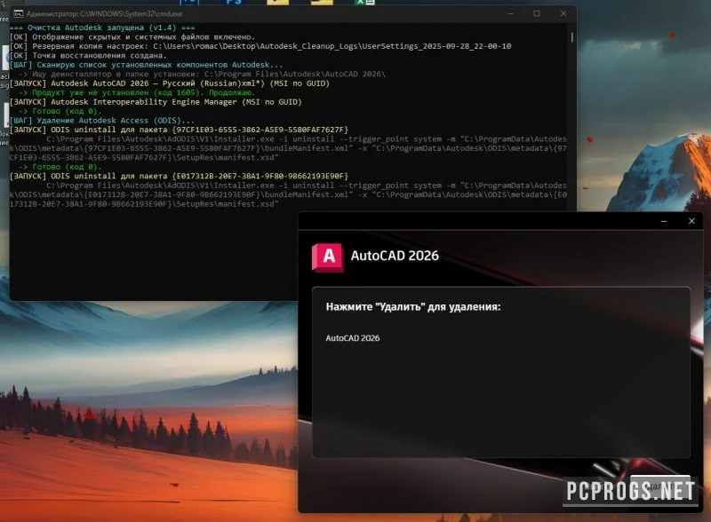Viewport: 711px width, 522px height.
Task: Click the cmd.exe icon in title bar
Action: pos(18,14)
